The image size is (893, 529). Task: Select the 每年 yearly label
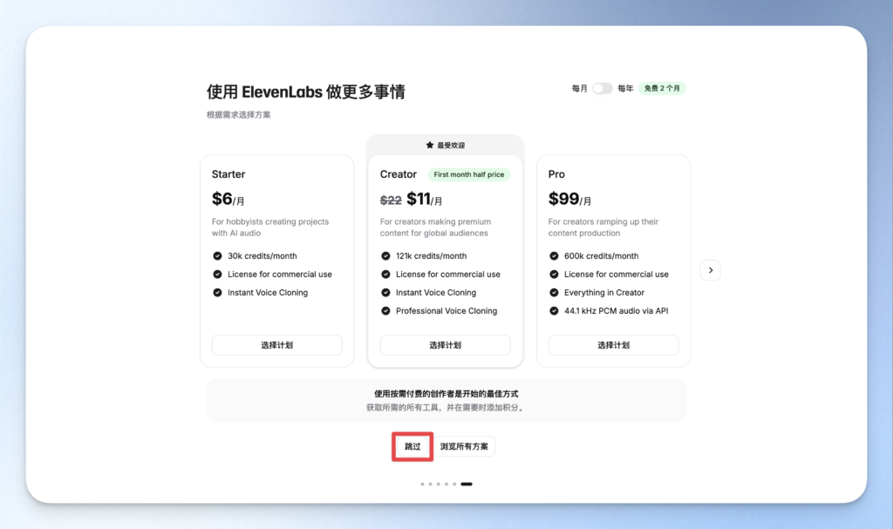pyautogui.click(x=625, y=88)
